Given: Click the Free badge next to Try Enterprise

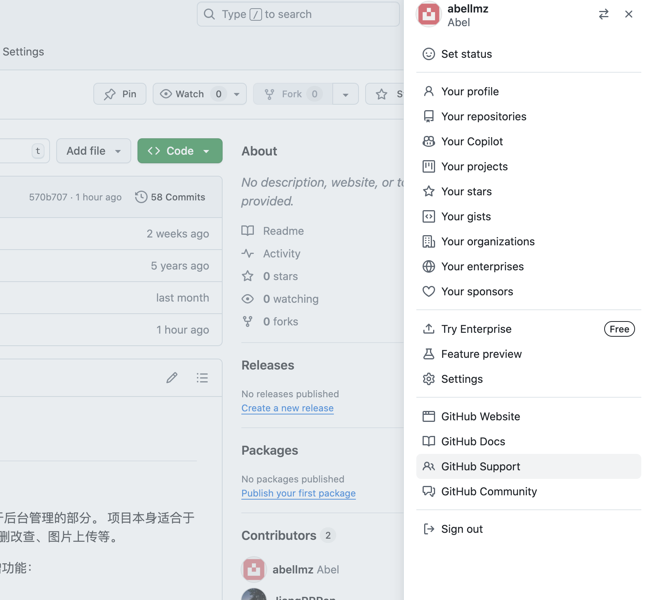Looking at the screenshot, I should (619, 329).
